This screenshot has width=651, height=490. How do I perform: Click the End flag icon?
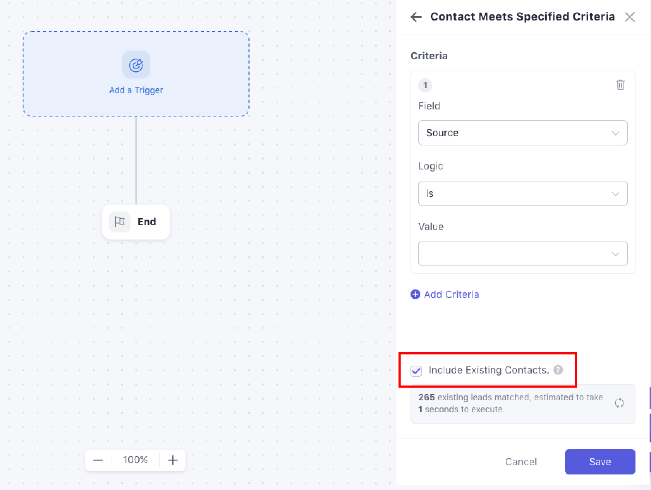click(120, 222)
